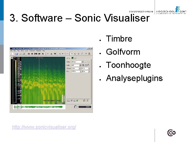Click the second dial right of Colour
Screen dimensions: 190x142
pyautogui.click(x=89, y=62)
